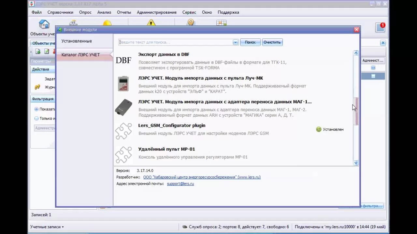This screenshot has height=234, width=417.
Task: Close the Объекты учета tab panel
Action: click(x=383, y=43)
